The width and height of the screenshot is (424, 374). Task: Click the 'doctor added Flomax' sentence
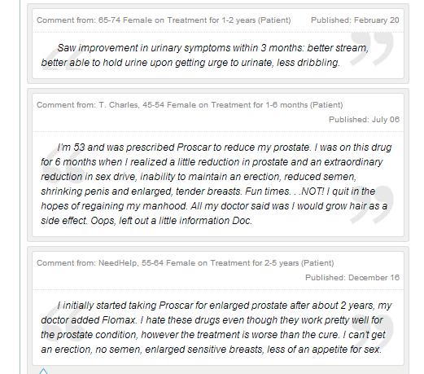click(89, 320)
